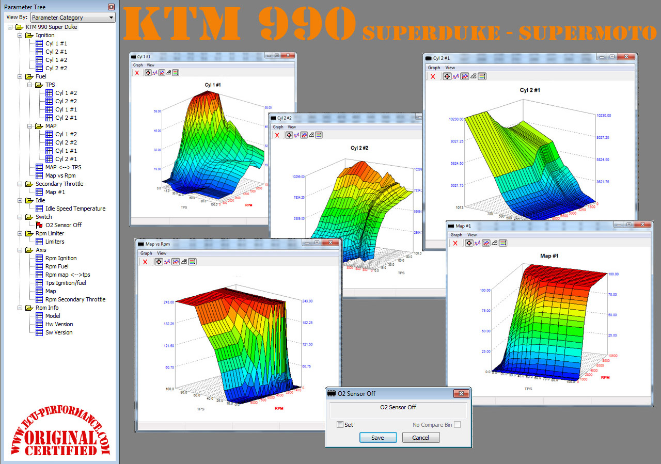The image size is (661, 464).
Task: Collapse the Secondary Throttle folder
Action: [x=20, y=184]
